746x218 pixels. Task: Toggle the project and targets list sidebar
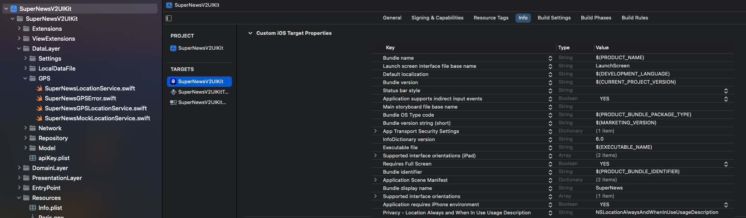[x=169, y=18]
